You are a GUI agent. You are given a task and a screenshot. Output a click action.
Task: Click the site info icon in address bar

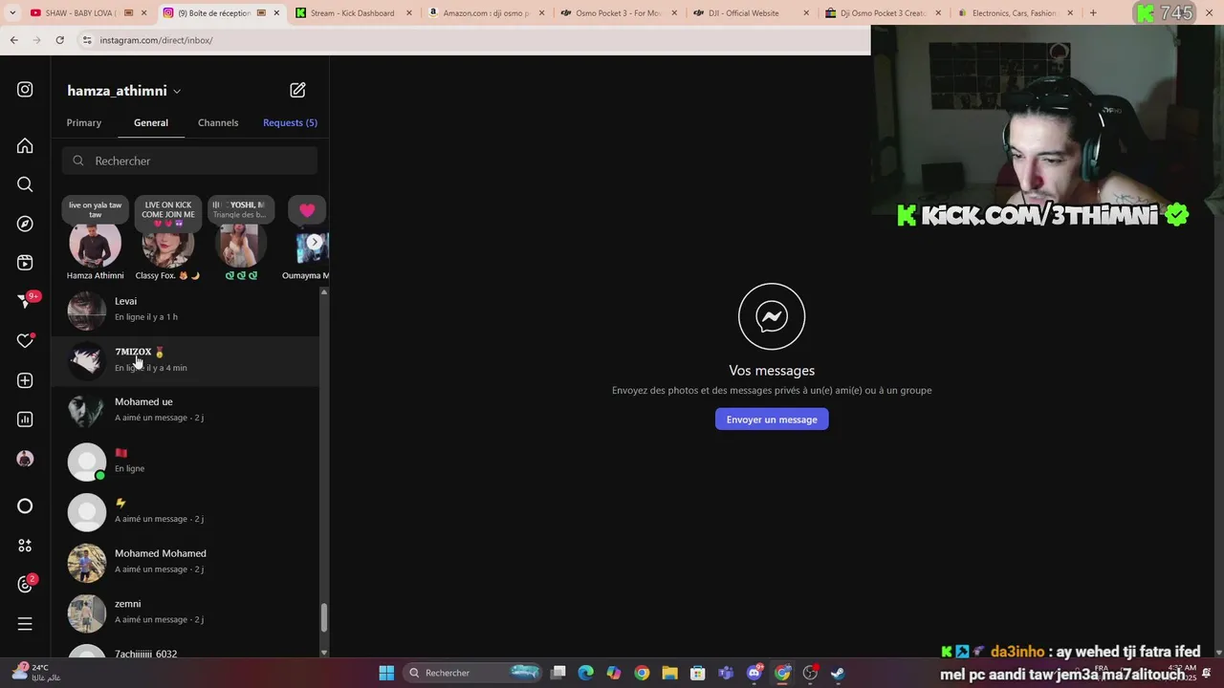(x=86, y=40)
